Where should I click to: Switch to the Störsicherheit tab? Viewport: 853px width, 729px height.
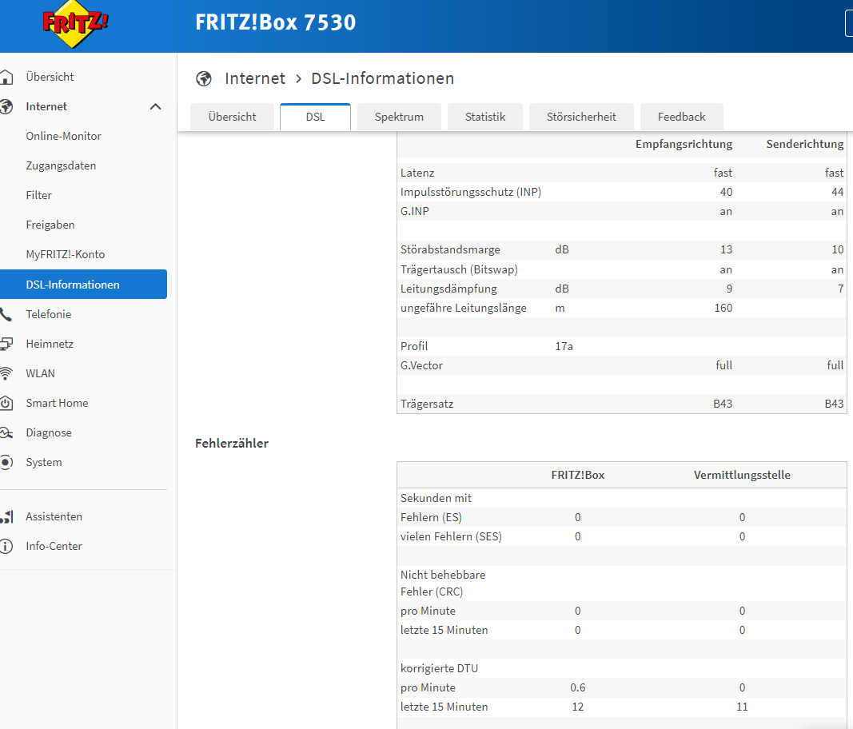[581, 117]
